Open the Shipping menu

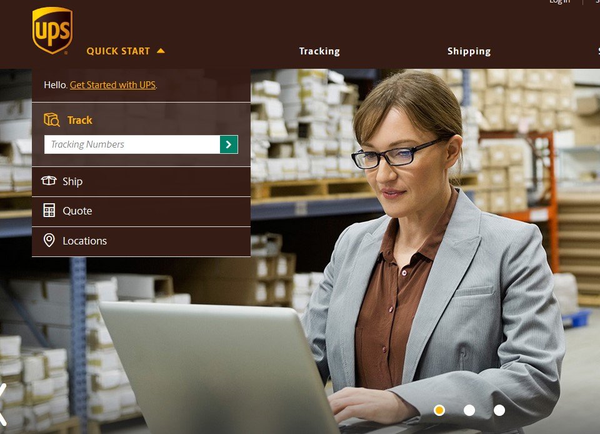(469, 51)
